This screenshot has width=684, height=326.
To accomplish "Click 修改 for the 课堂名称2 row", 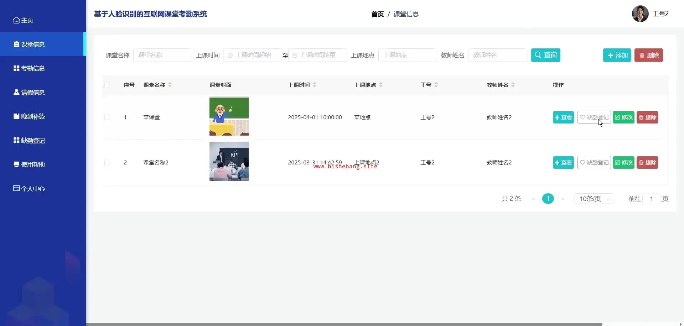I will [x=623, y=163].
